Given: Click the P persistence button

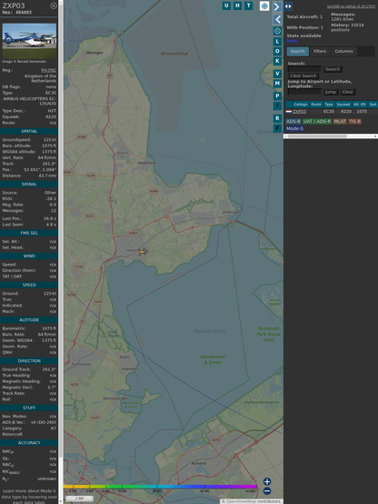Looking at the screenshot, I should [x=277, y=96].
